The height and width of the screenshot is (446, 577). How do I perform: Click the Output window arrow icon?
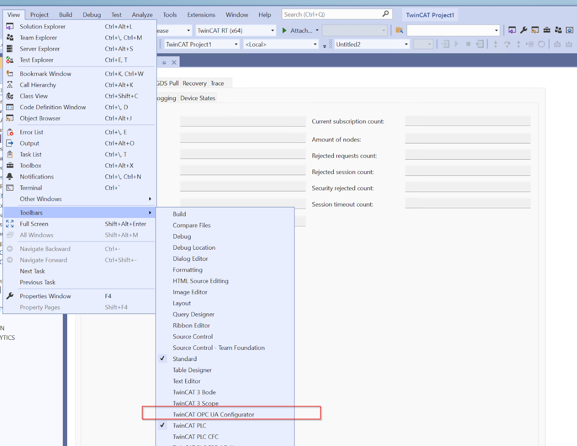10,143
